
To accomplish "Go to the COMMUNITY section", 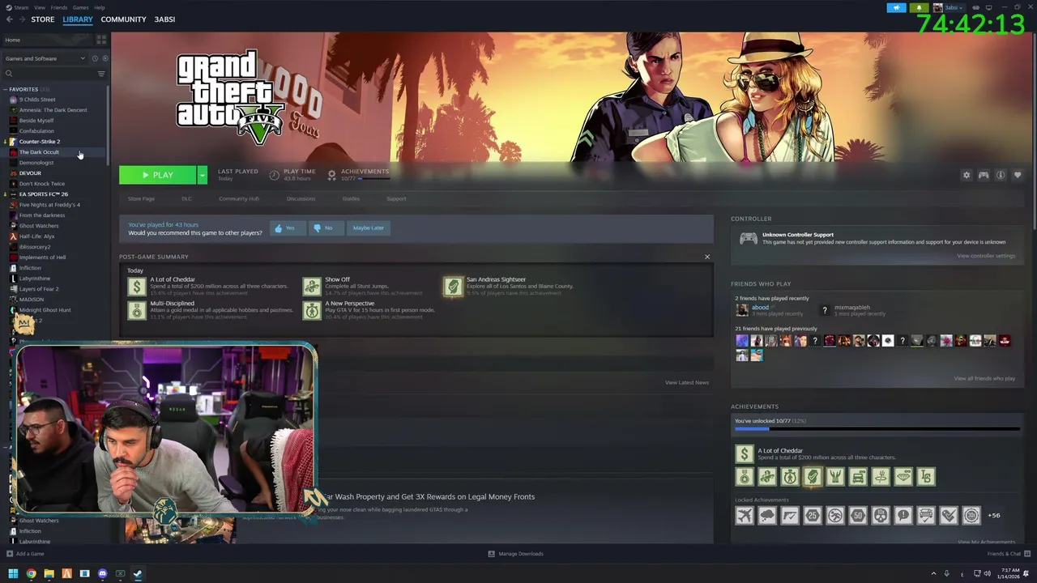I will (123, 19).
